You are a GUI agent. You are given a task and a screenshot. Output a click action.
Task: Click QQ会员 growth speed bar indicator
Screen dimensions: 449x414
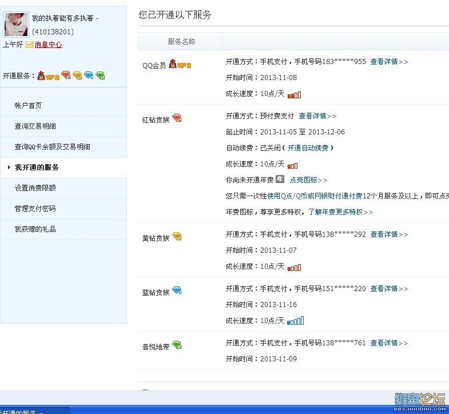coord(294,95)
